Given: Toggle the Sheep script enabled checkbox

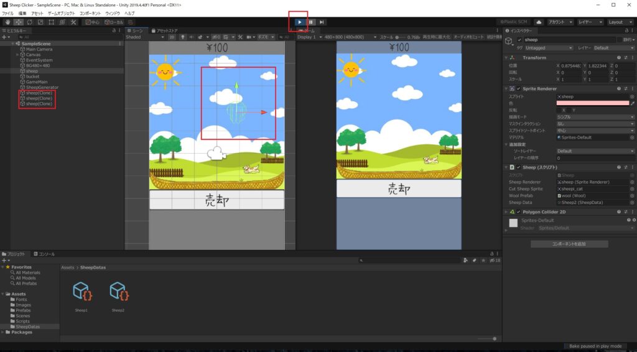Looking at the screenshot, I should (x=518, y=167).
